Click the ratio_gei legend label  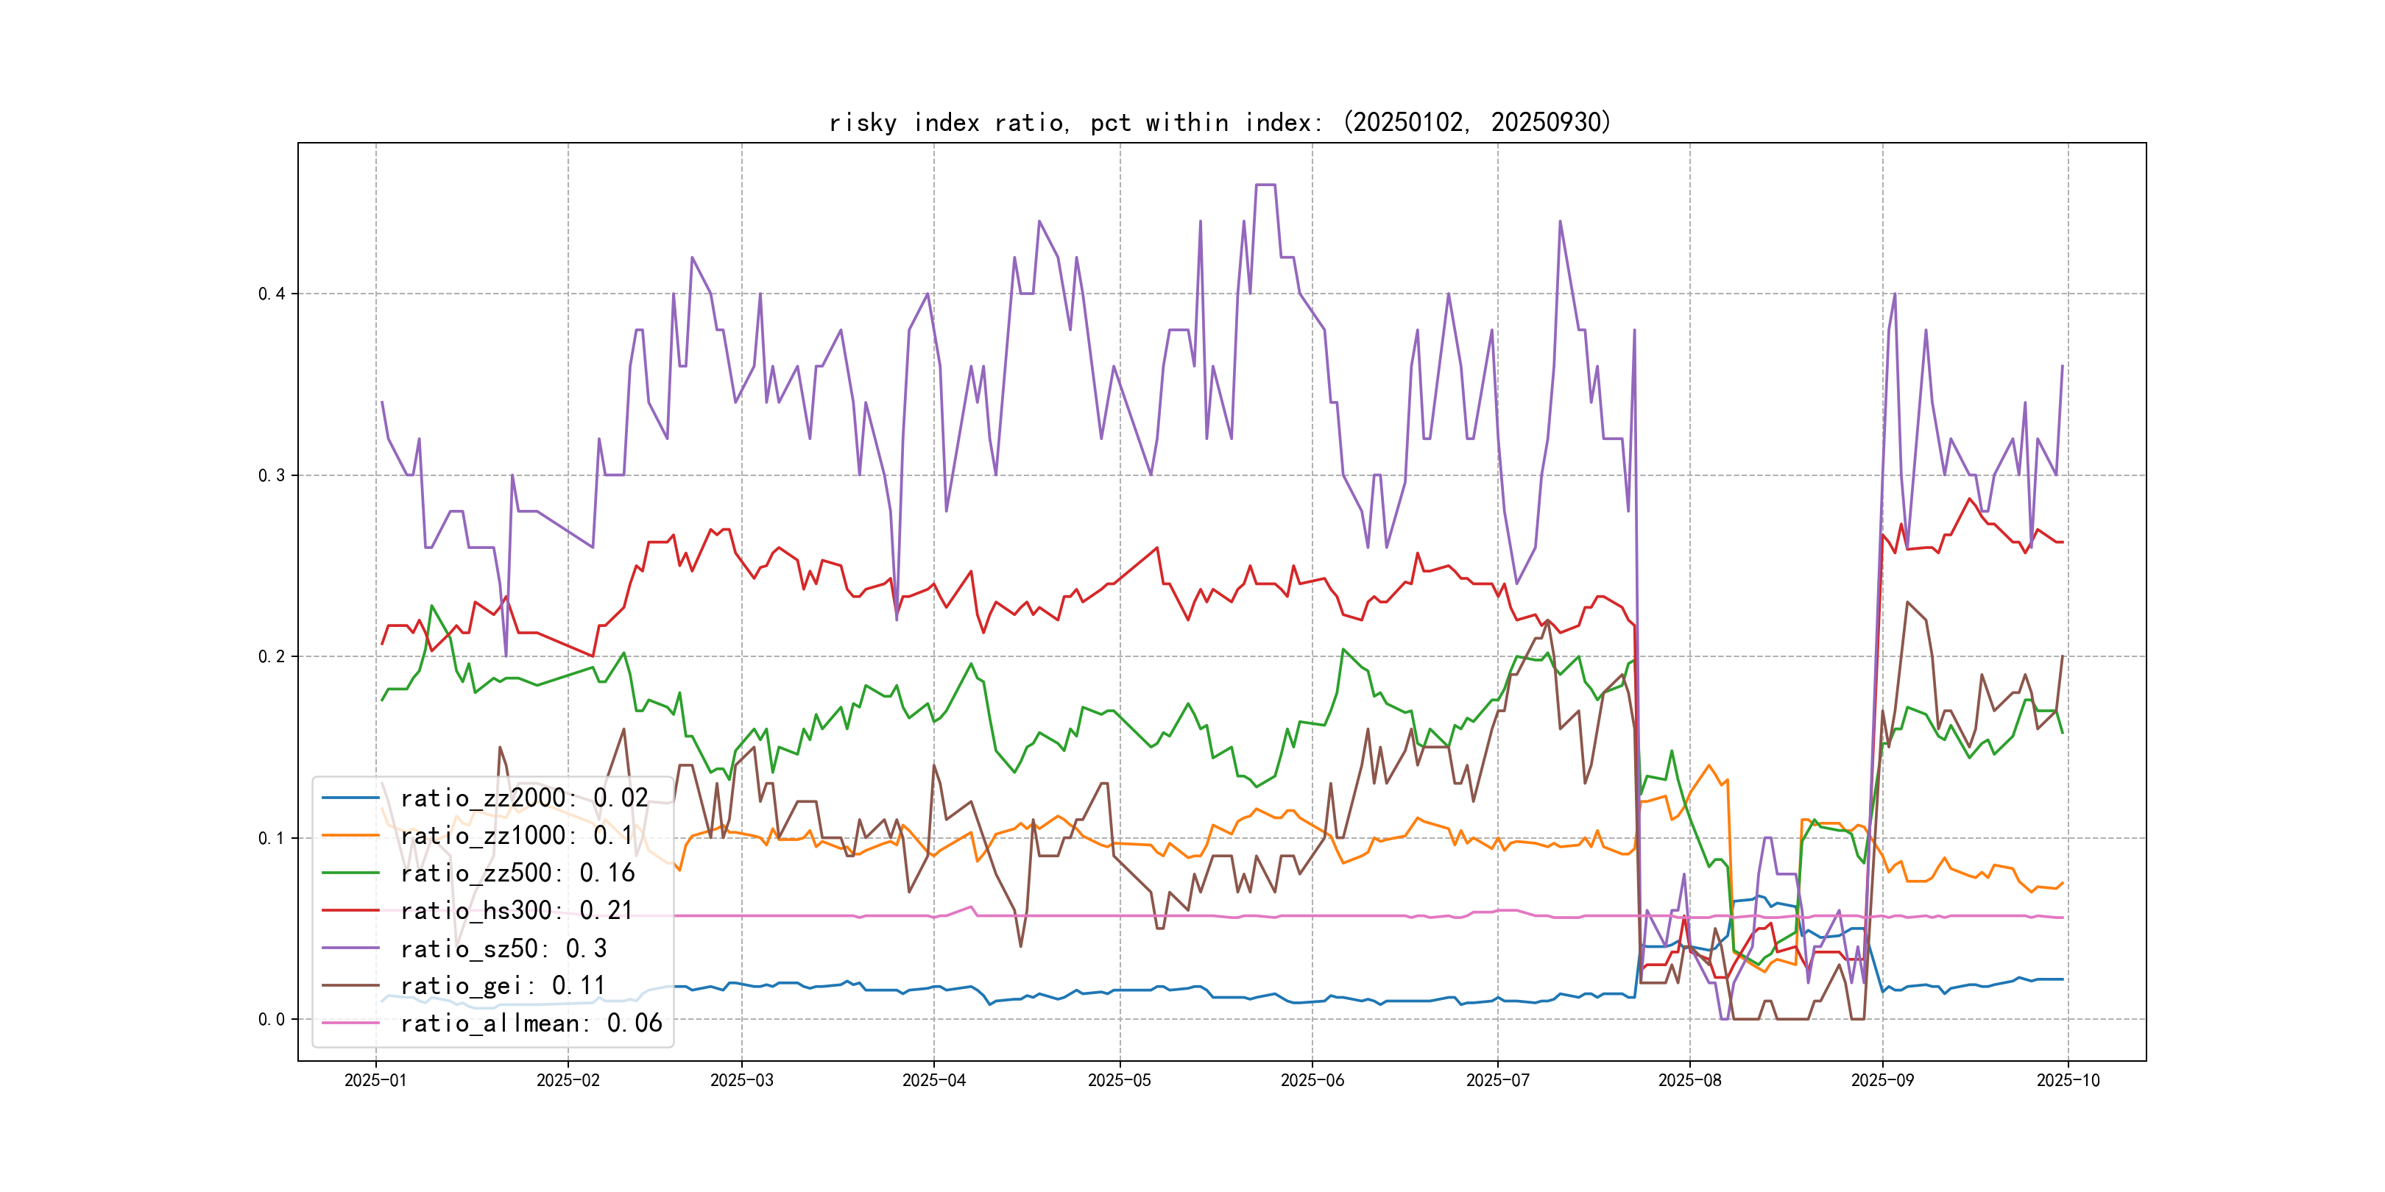click(x=502, y=986)
